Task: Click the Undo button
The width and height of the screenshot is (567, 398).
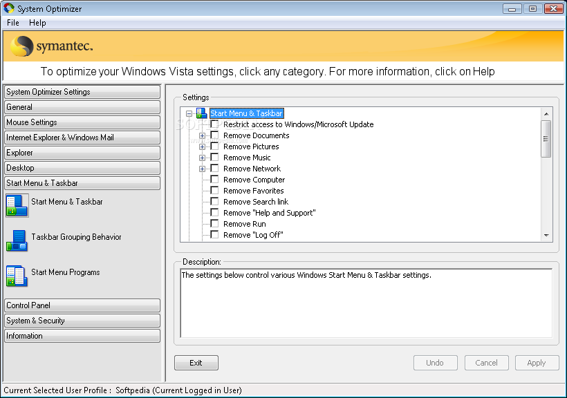Action: tap(435, 363)
